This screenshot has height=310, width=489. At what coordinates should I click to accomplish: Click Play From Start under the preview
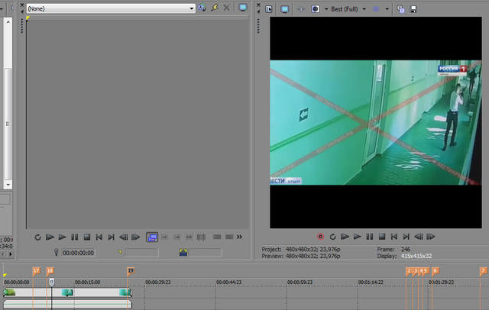[345, 237]
